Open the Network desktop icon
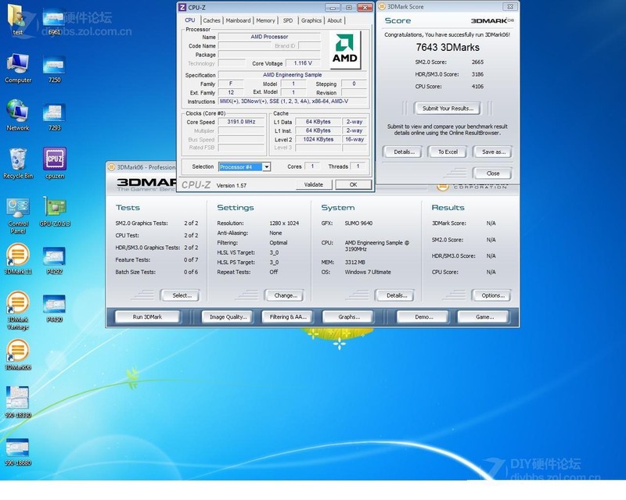This screenshot has height=500, width=626. click(x=17, y=116)
